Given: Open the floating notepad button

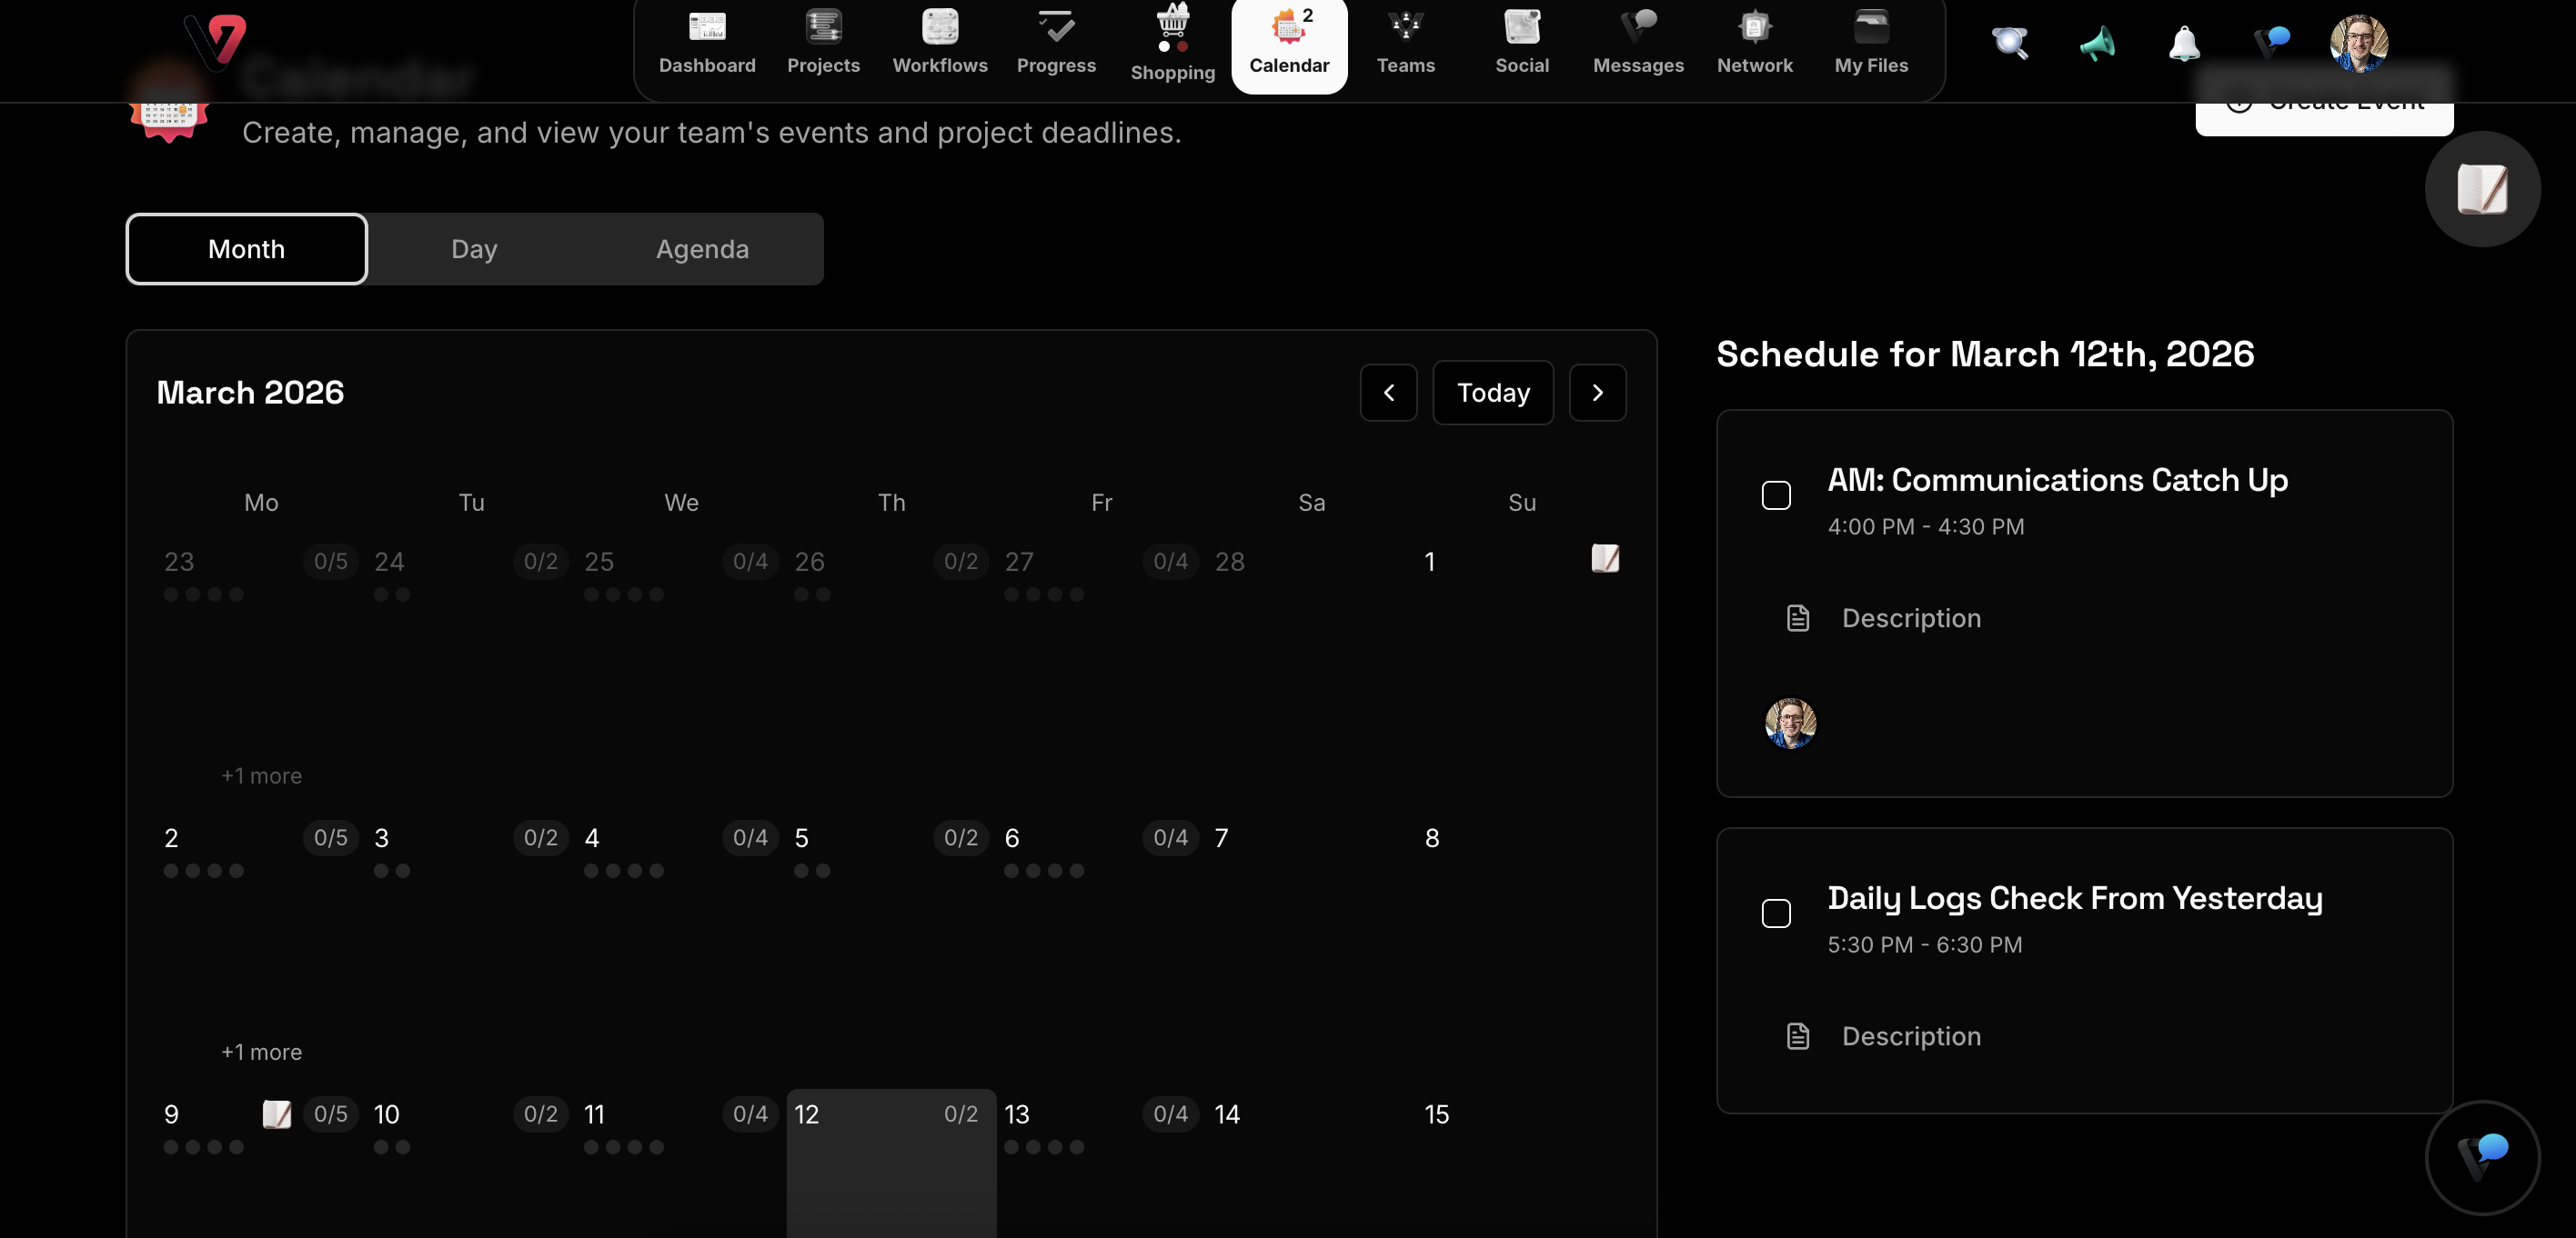Looking at the screenshot, I should pos(2482,189).
